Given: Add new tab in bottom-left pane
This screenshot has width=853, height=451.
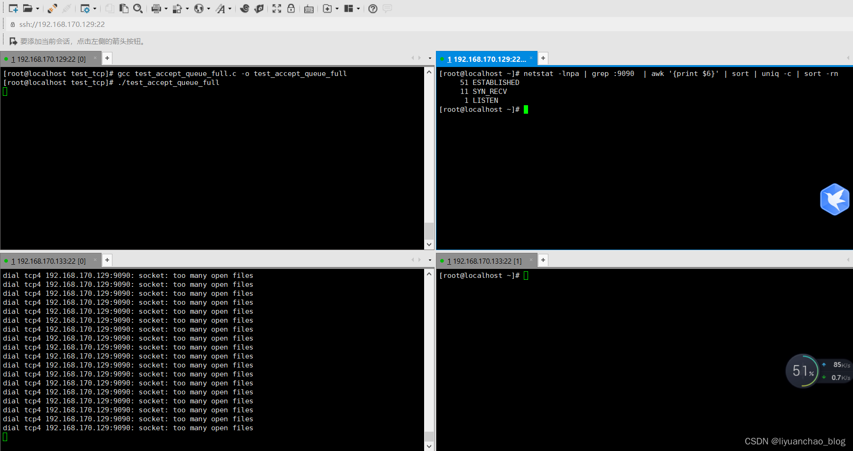Looking at the screenshot, I should pos(107,260).
